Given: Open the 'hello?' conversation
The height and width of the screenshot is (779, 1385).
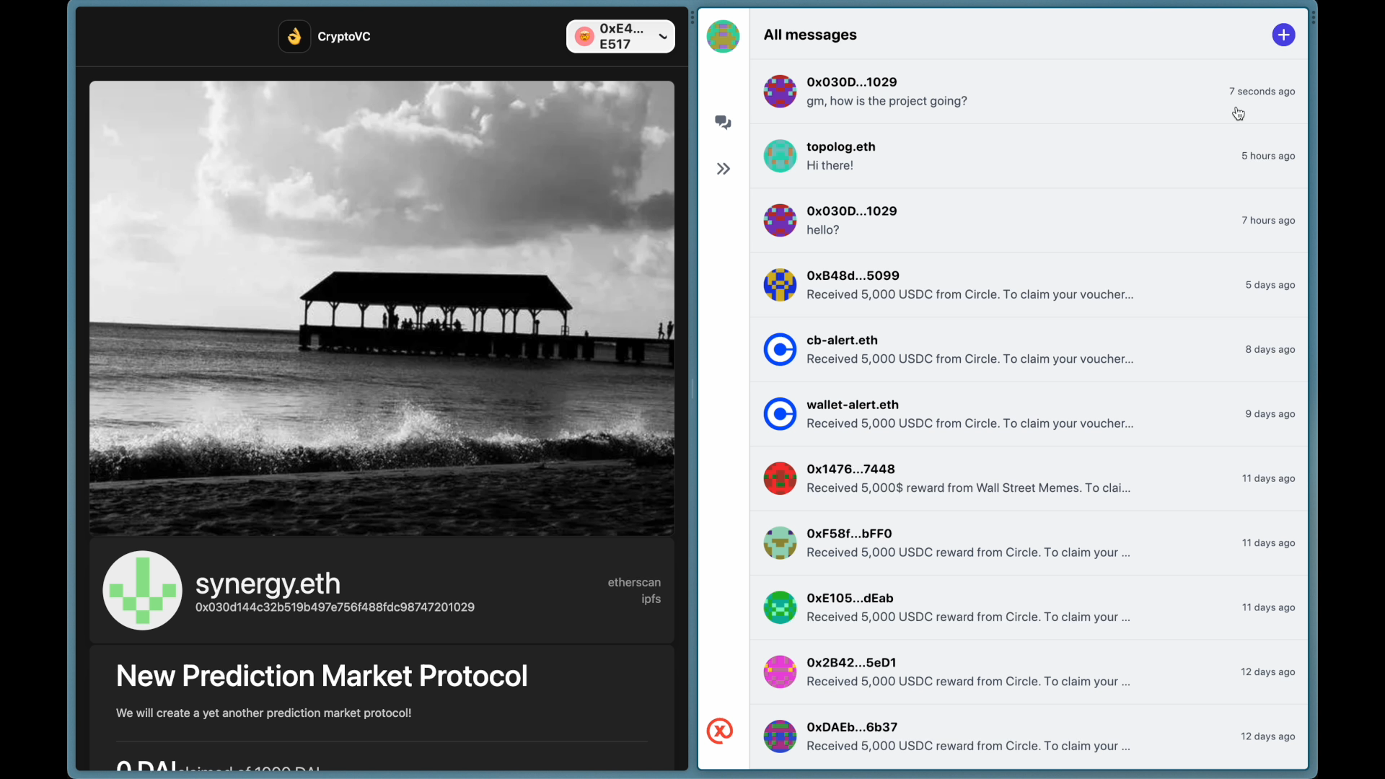Looking at the screenshot, I should 1029,220.
